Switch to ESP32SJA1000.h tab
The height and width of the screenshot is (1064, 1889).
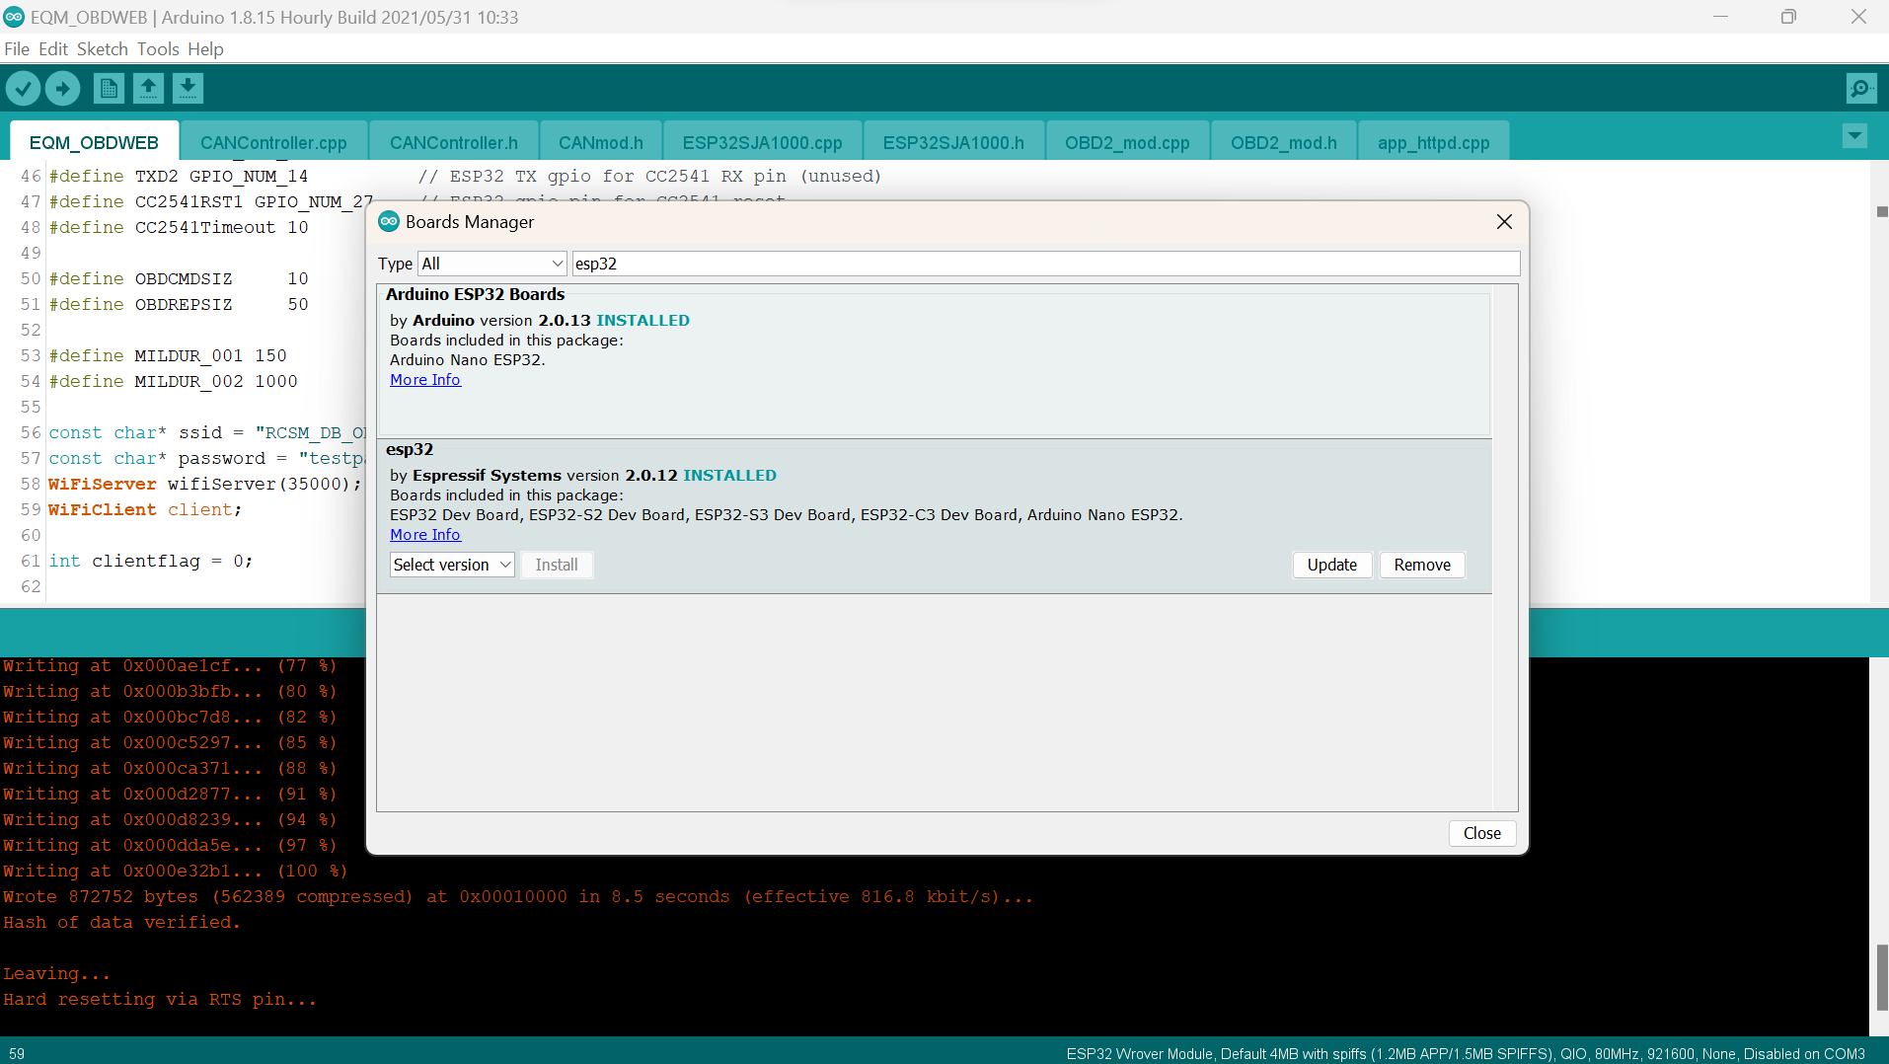(953, 142)
